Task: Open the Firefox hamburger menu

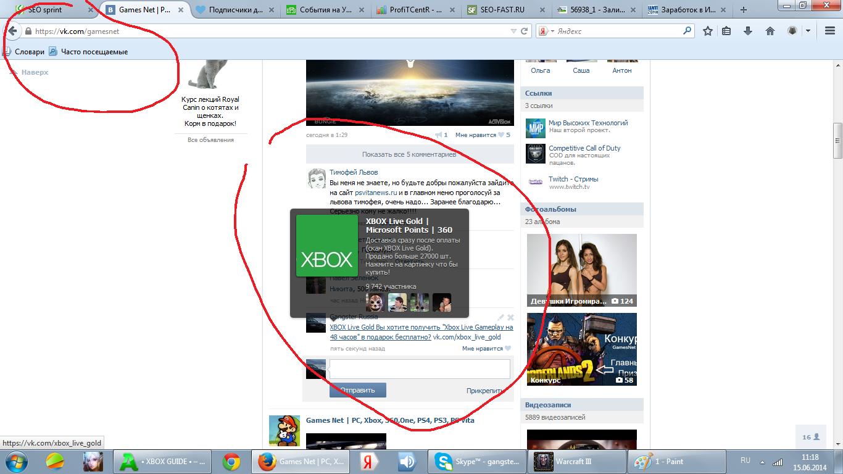Action: [830, 31]
